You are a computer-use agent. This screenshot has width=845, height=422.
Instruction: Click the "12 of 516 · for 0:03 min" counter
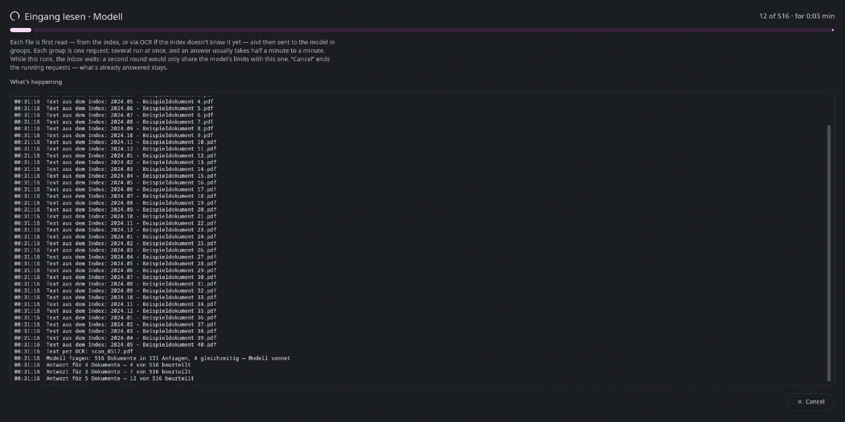point(797,16)
